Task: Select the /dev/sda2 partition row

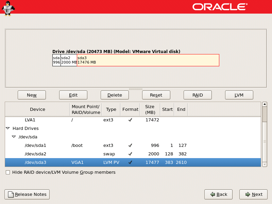Action: coord(133,154)
